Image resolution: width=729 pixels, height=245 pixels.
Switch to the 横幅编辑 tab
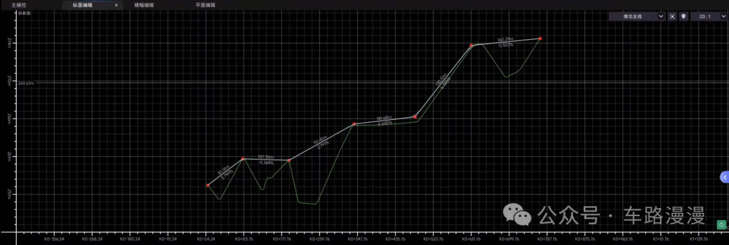144,5
